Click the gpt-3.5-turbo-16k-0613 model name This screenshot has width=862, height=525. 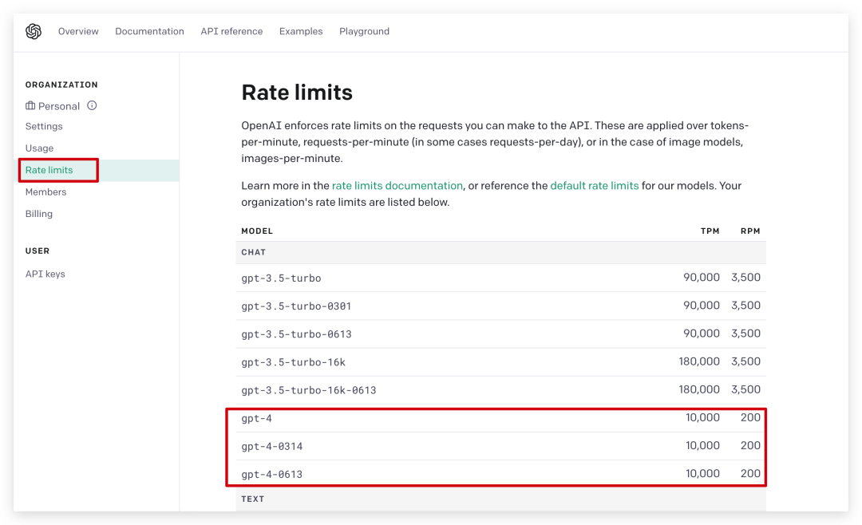[308, 390]
